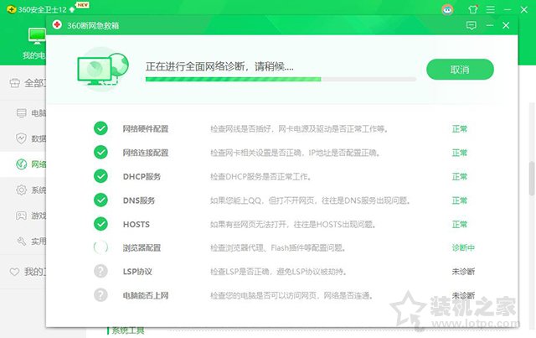Select the HOSTS item label
Screen dimensions: 536x338
137,224
